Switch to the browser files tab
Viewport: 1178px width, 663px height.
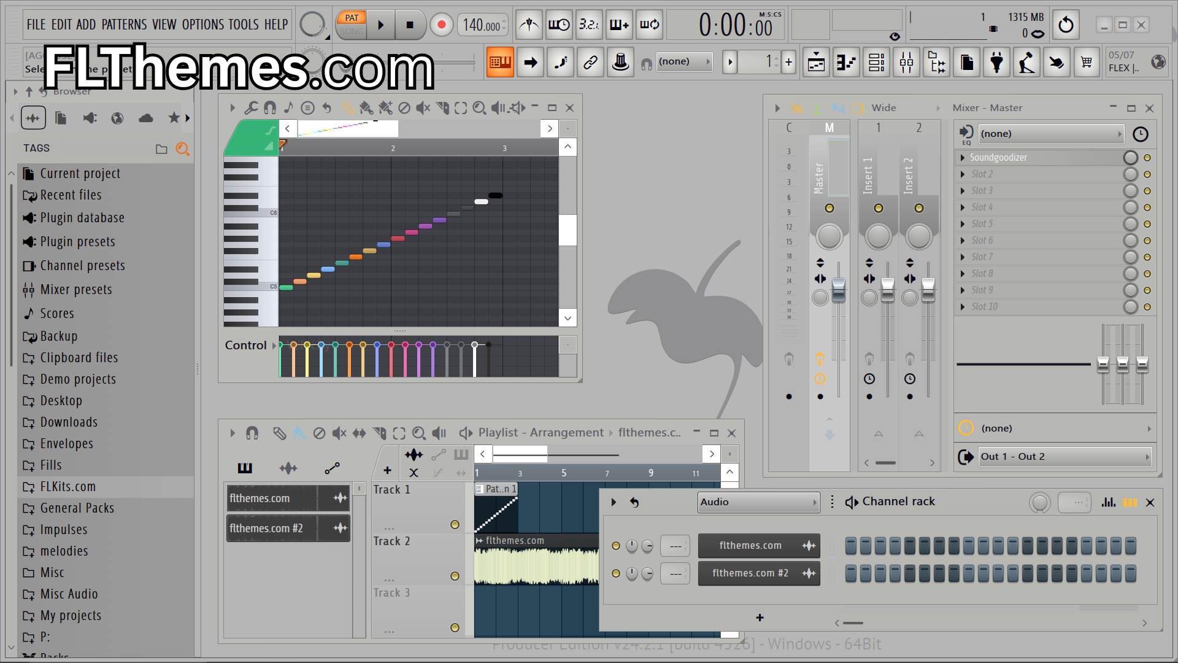tap(61, 118)
